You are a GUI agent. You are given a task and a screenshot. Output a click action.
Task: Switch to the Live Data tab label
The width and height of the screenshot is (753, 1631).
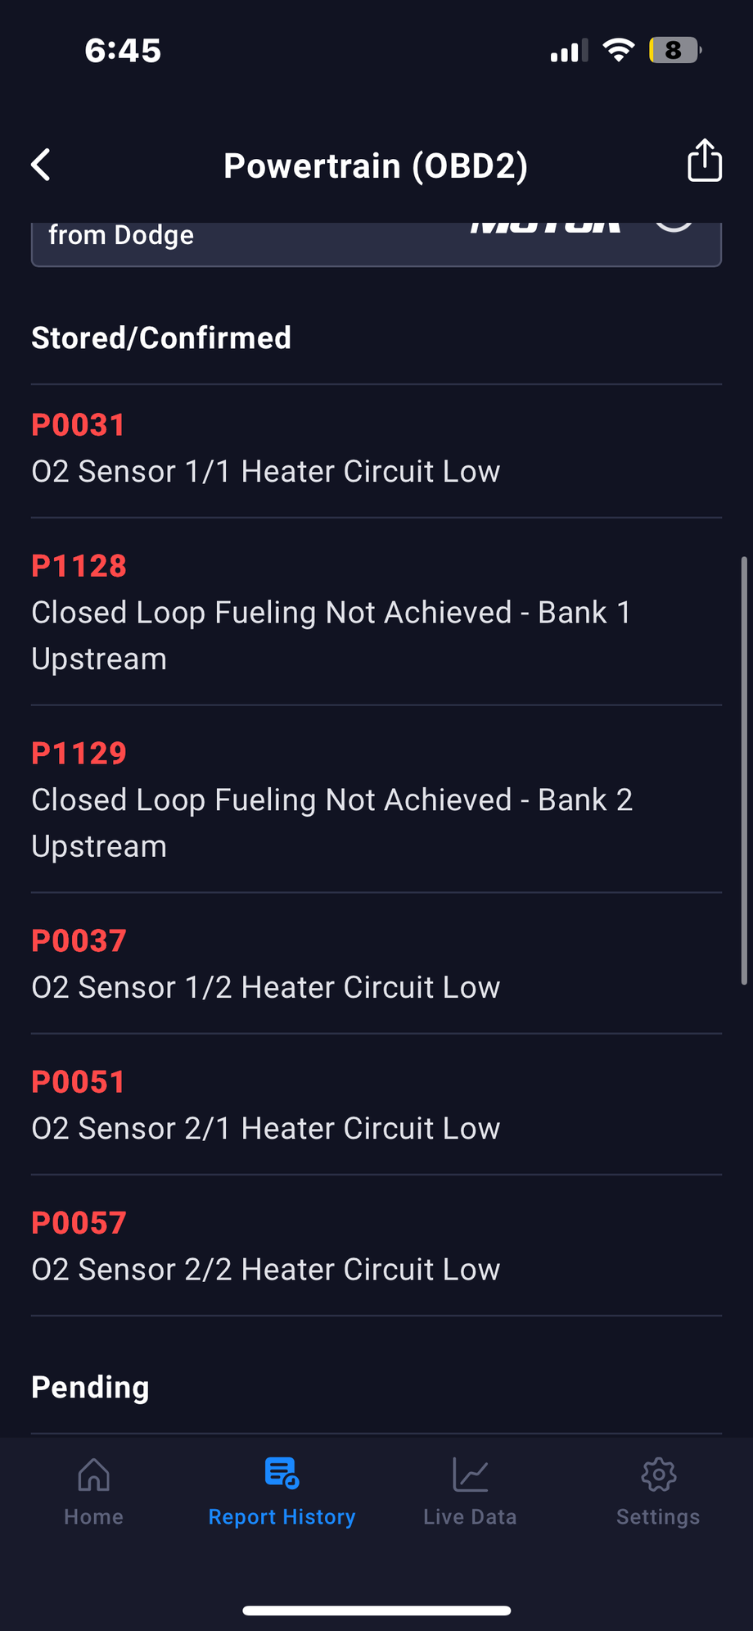(x=471, y=1517)
